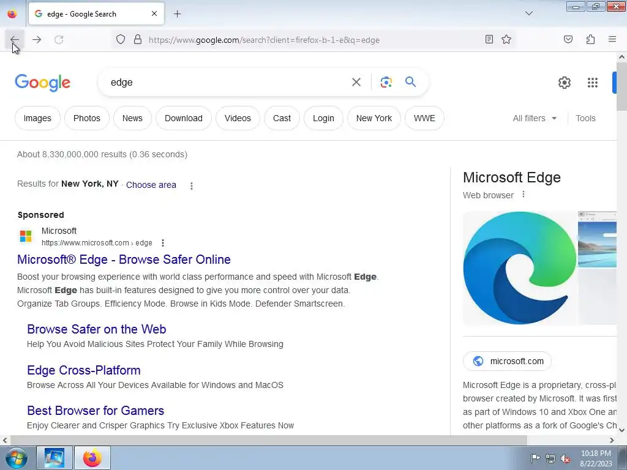The image size is (627, 470).
Task: Clear the search box with the X icon
Action: (x=356, y=82)
